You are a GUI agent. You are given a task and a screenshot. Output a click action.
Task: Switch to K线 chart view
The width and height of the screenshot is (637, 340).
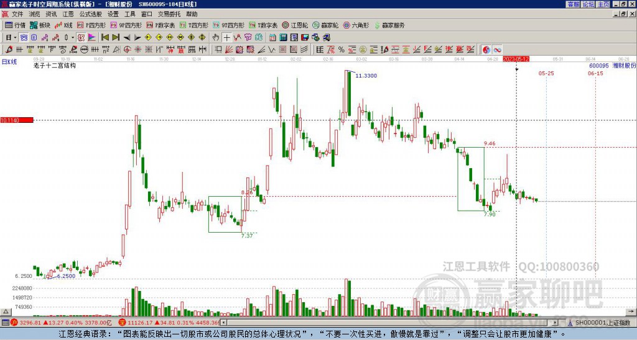point(64,25)
